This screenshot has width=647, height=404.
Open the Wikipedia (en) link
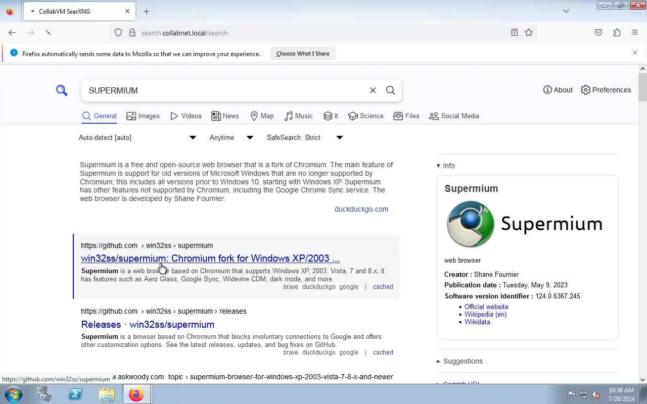485,314
